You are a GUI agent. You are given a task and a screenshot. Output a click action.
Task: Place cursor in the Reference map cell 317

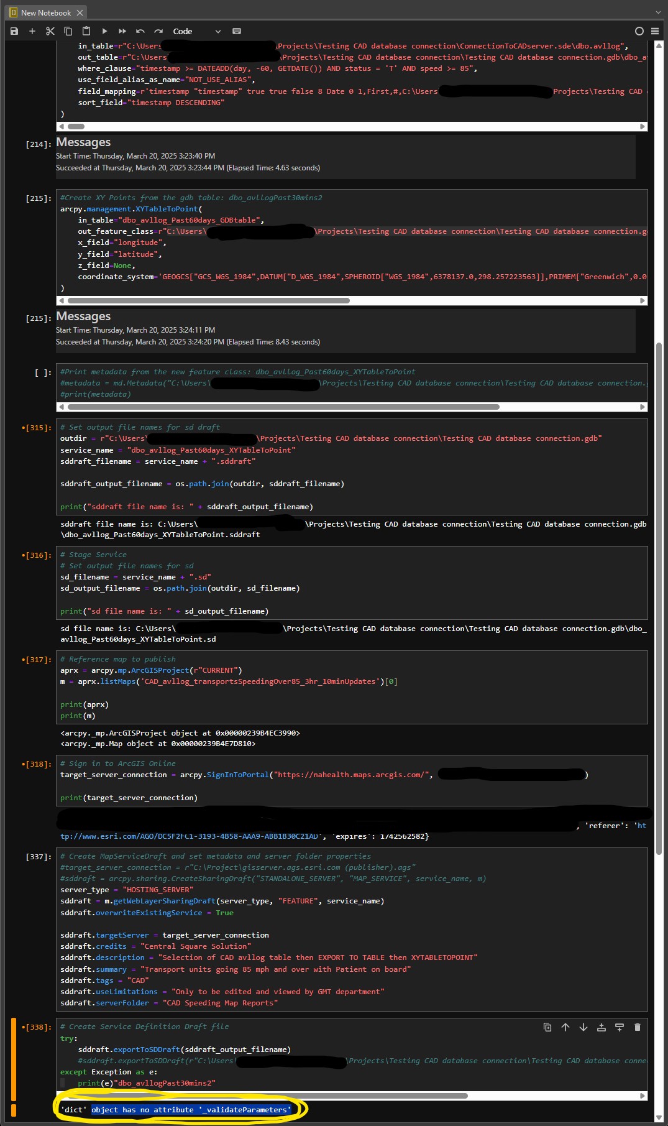pos(352,687)
